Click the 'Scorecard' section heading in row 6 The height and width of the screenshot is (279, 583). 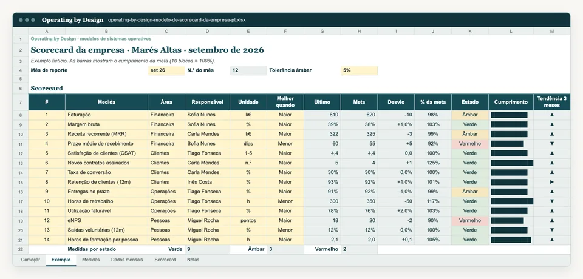tap(47, 89)
